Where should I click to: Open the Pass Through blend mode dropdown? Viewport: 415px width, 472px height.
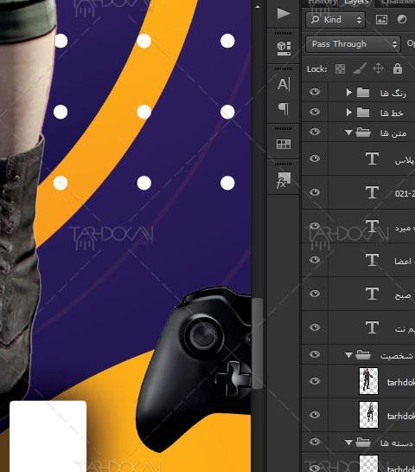(353, 44)
